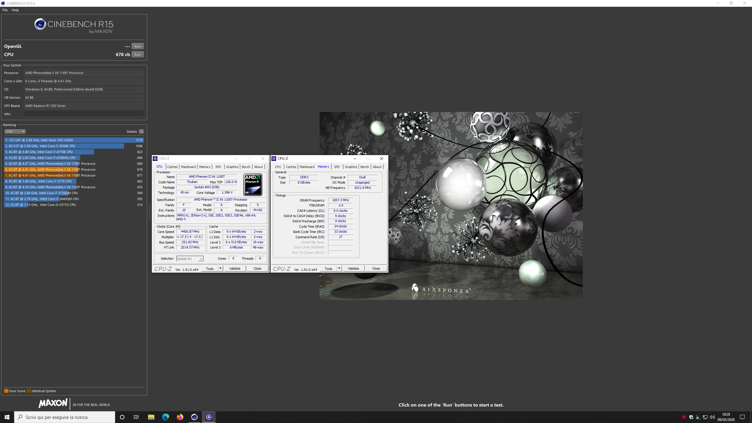Switch to SPD tab in Memory CPU-Z window

tap(337, 167)
